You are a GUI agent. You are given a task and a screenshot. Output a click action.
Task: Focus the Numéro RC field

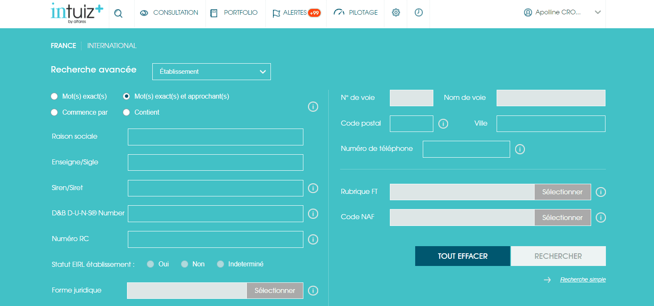[216, 239]
